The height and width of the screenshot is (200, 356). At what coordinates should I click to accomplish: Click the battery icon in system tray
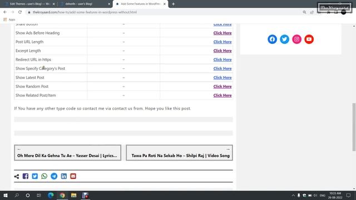click(310, 195)
